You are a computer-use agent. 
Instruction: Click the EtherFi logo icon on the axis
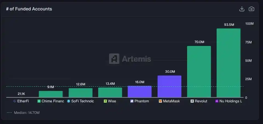[x=15, y=101]
